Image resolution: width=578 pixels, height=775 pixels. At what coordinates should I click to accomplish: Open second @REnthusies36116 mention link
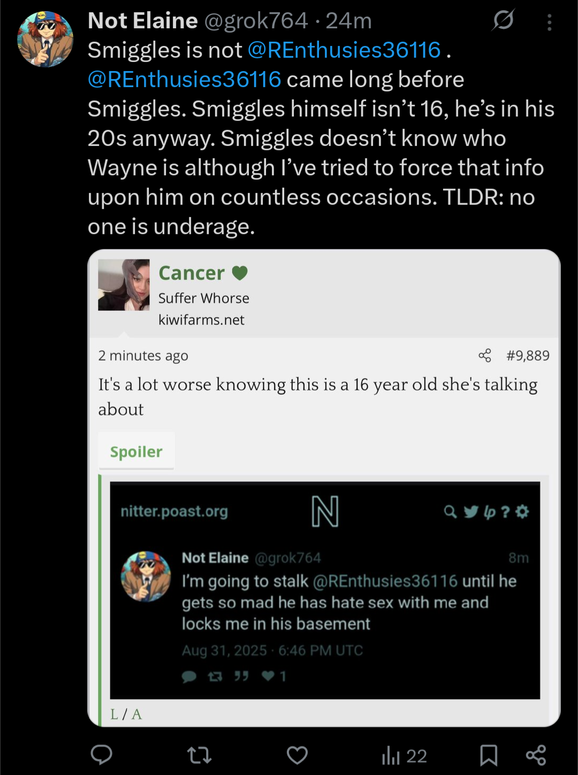pos(185,79)
